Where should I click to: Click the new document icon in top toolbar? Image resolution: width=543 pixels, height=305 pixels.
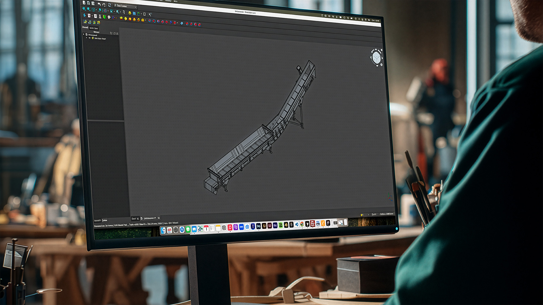[84, 3]
